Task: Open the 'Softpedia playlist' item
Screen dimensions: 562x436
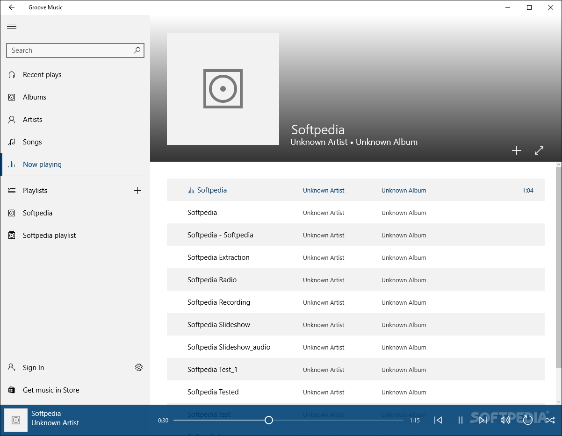Action: 75,236
